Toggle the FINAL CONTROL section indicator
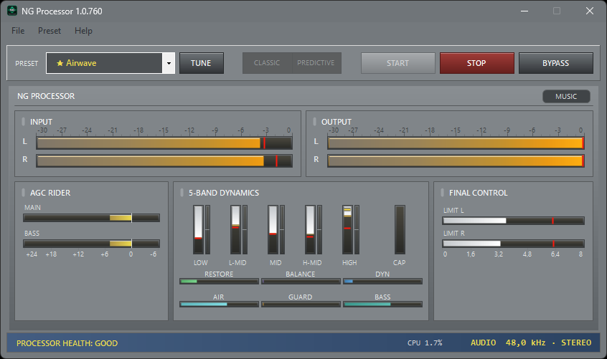 click(443, 193)
